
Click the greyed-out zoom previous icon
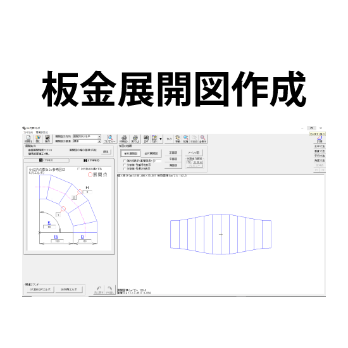coord(194,139)
